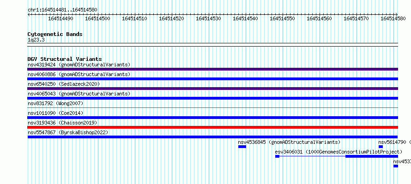The width and height of the screenshot is (411, 184).
Task: Click the chr1:164514481..164514580 region label
Action: [x=62, y=10]
